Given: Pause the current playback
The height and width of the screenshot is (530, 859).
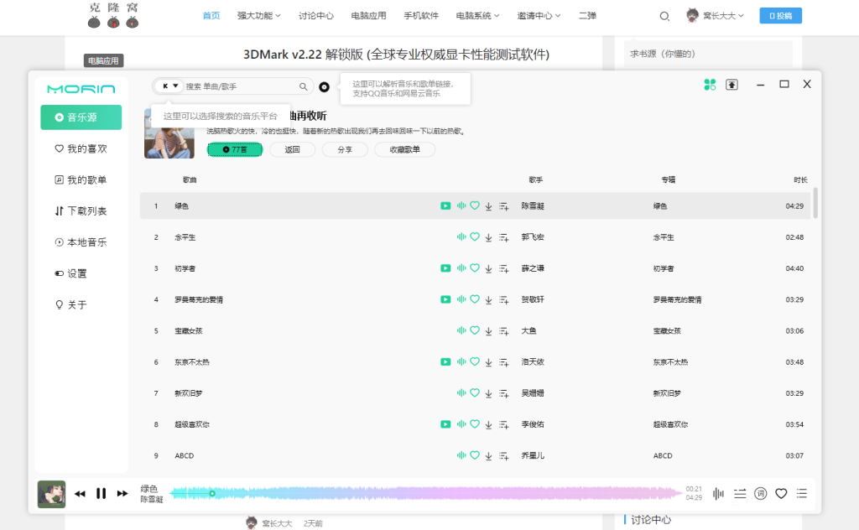Looking at the screenshot, I should click(x=101, y=493).
